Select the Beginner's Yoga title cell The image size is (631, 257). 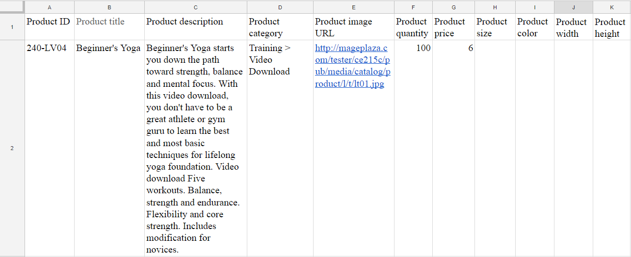pyautogui.click(x=109, y=148)
